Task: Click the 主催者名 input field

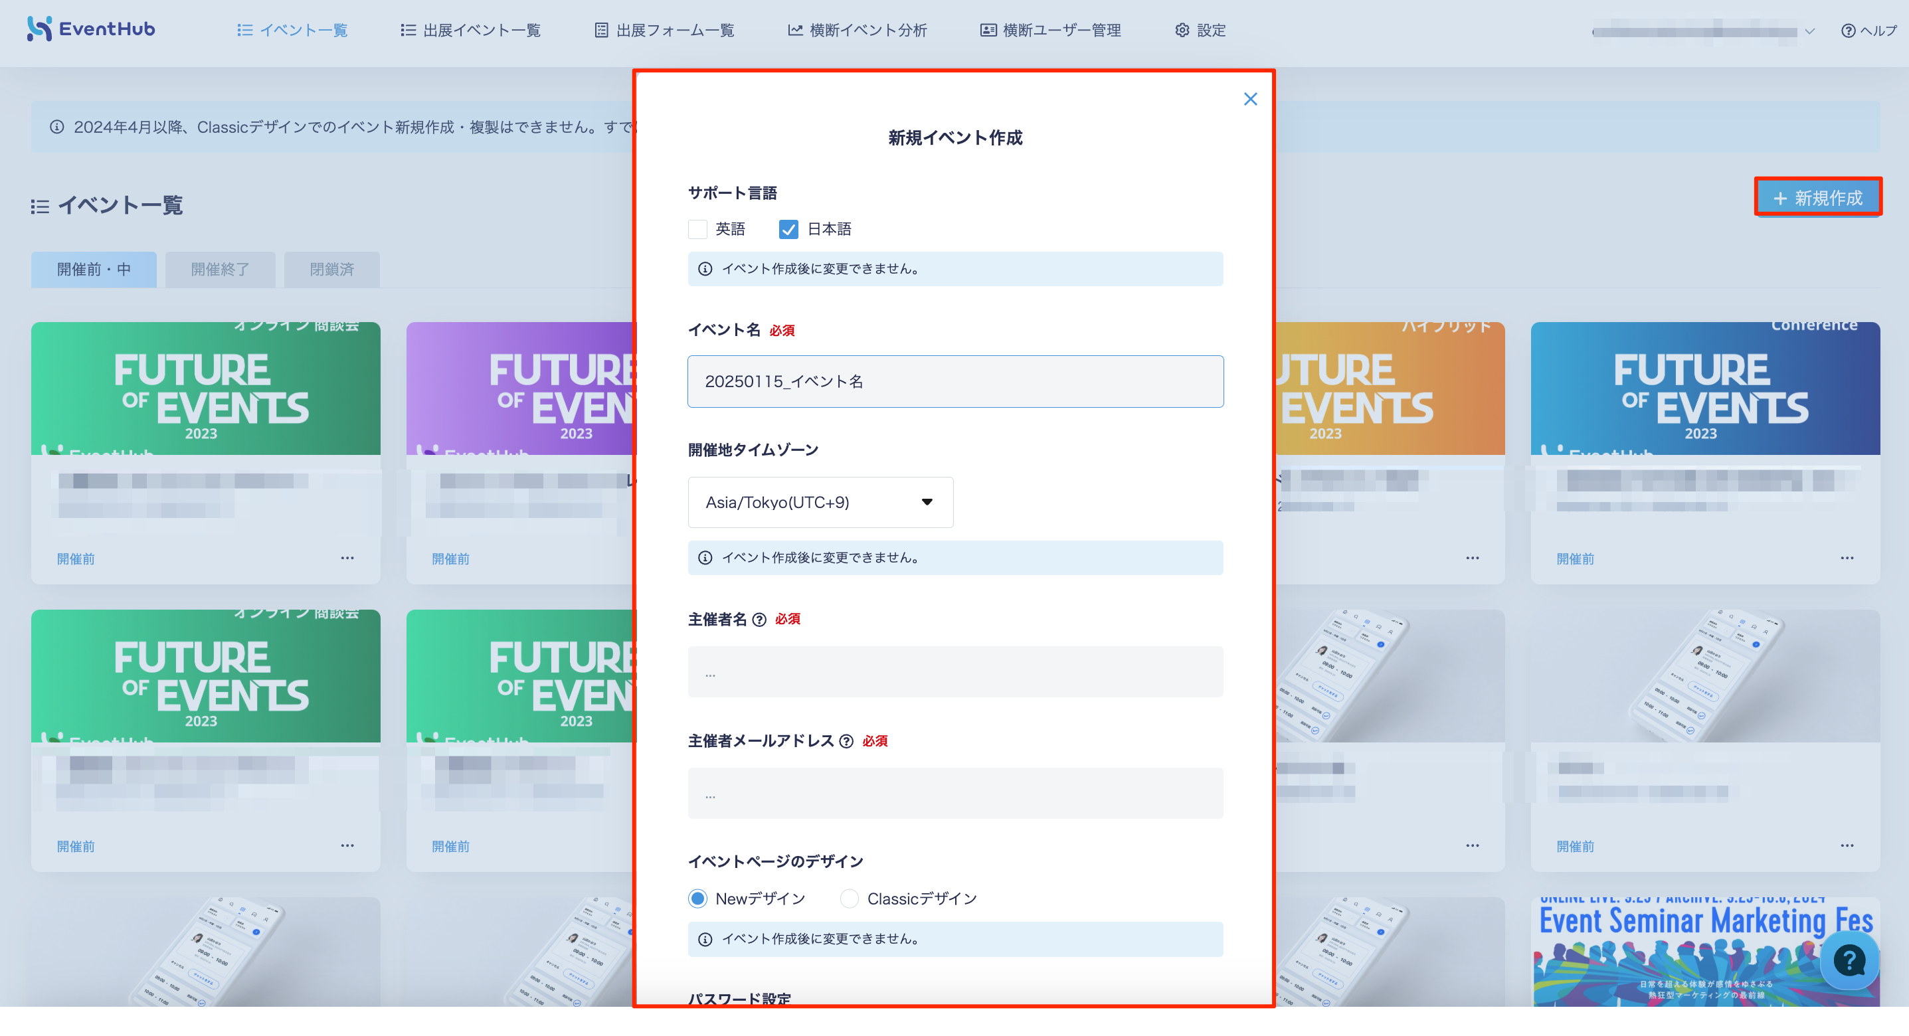Action: click(954, 672)
